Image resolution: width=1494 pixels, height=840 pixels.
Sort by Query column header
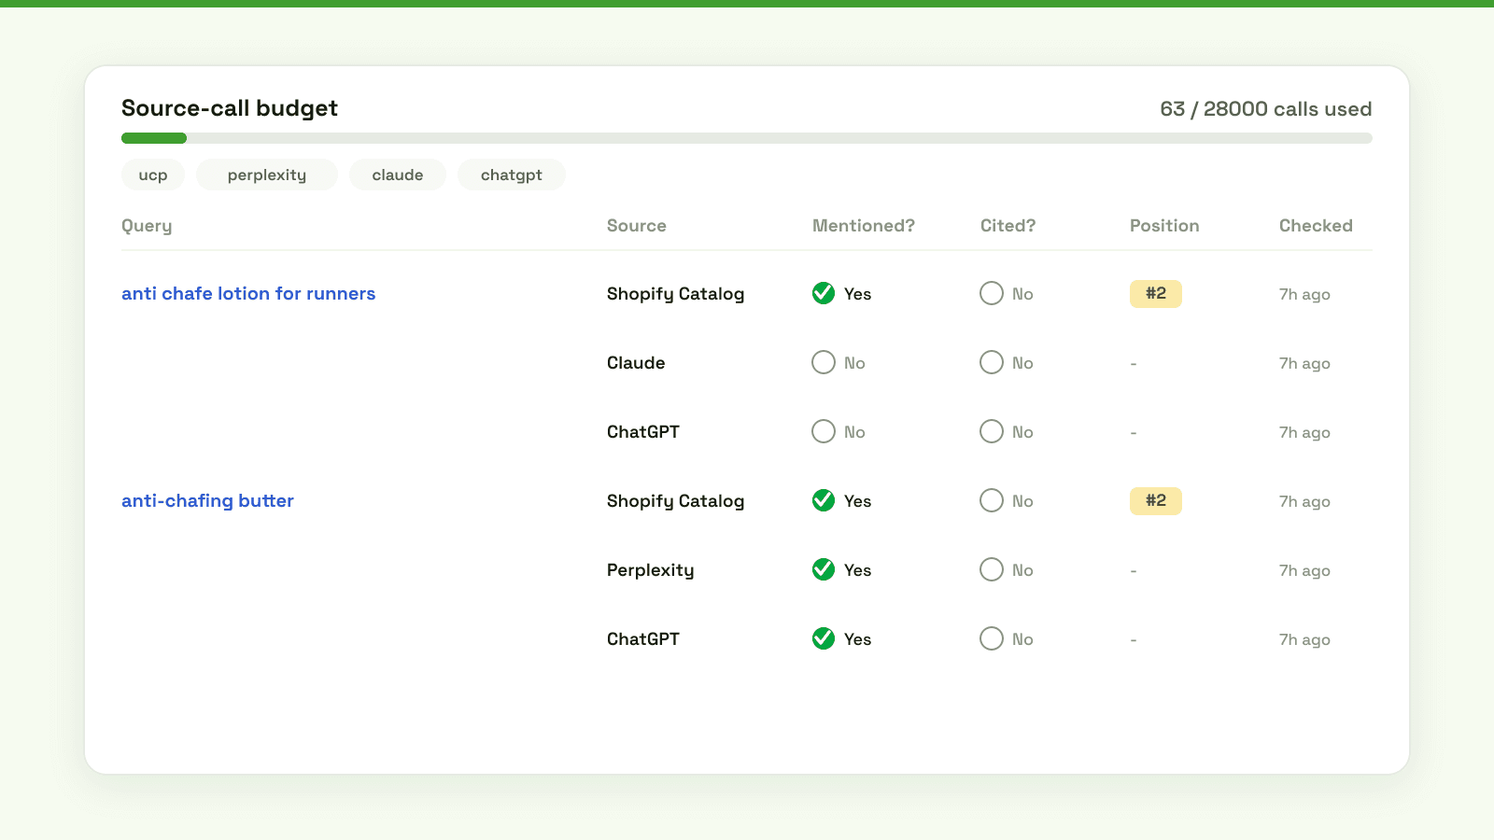coord(147,226)
